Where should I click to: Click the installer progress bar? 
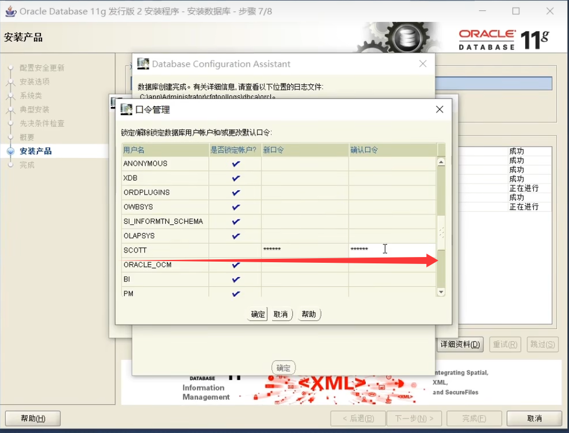tap(494, 83)
